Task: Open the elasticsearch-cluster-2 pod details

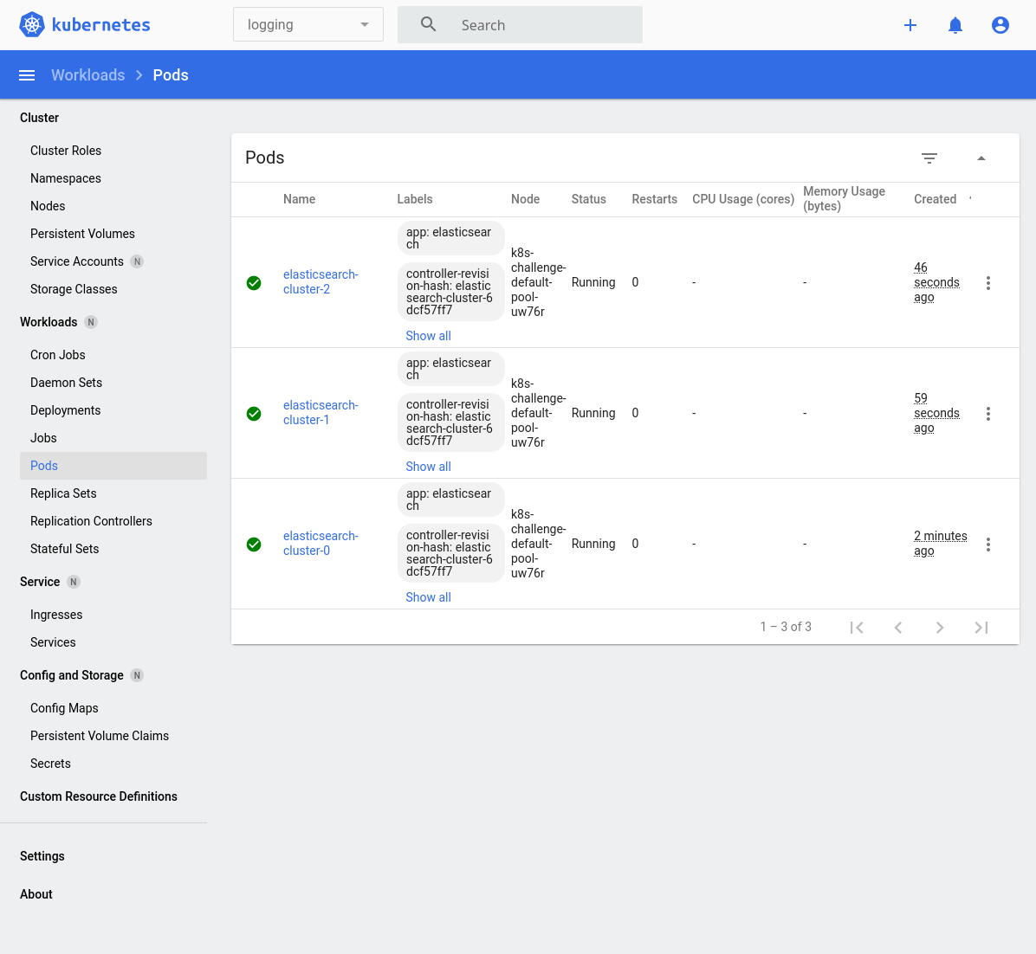Action: pyautogui.click(x=321, y=282)
